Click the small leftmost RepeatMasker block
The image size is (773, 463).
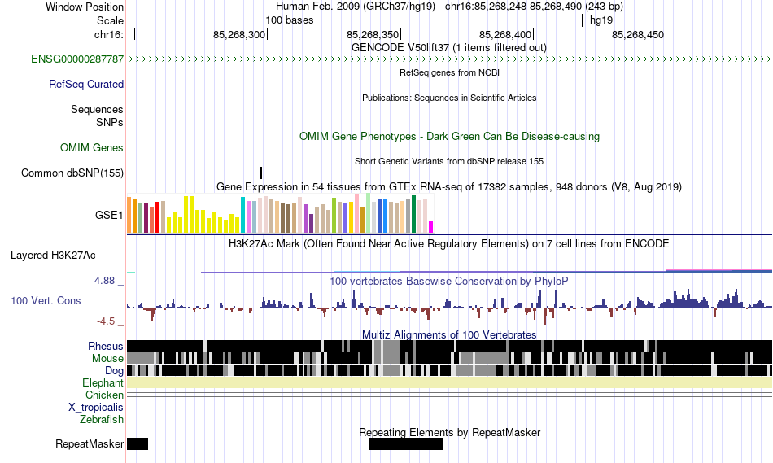pyautogui.click(x=138, y=443)
